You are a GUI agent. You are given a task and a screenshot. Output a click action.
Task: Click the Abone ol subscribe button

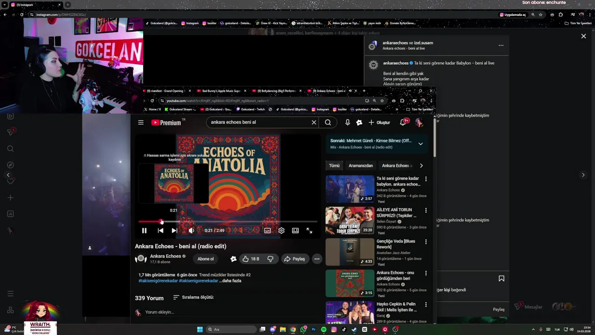tap(205, 259)
